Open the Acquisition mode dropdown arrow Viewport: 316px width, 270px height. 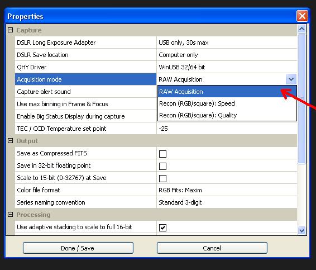pos(291,79)
